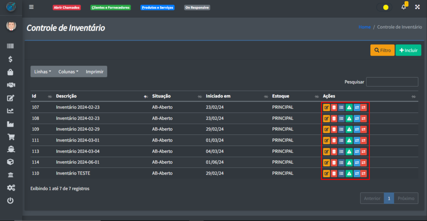Expand the Colunas dropdown
Screen dimensions: 427x221
pyautogui.click(x=68, y=71)
